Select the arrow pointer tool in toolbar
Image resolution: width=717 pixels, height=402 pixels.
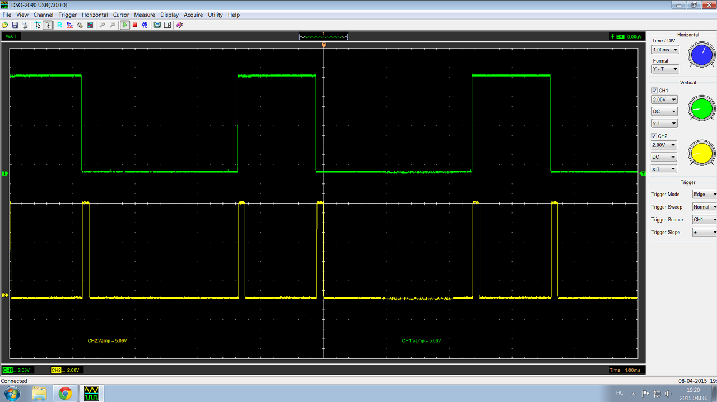tap(48, 25)
